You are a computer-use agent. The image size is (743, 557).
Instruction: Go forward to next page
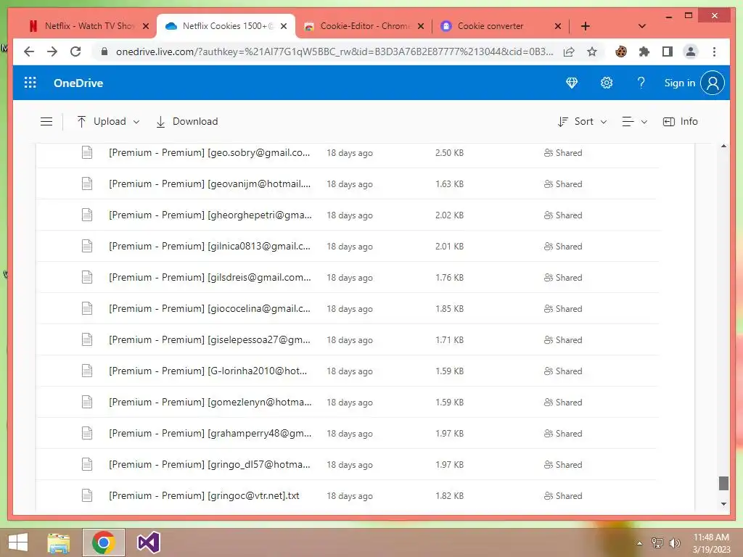tap(52, 51)
